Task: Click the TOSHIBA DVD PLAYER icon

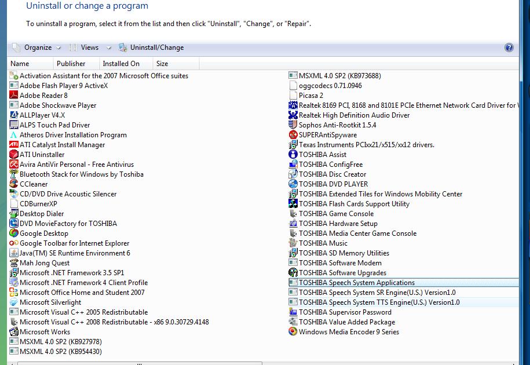Action: tap(293, 184)
